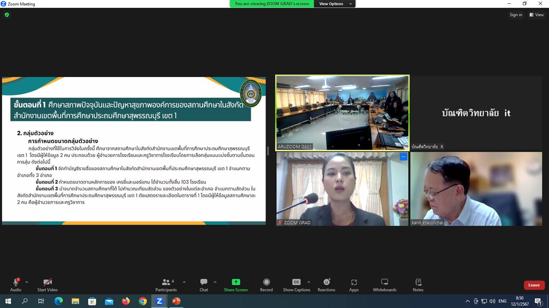
Task: Click the shared screen divider handle
Action: pyautogui.click(x=268, y=151)
